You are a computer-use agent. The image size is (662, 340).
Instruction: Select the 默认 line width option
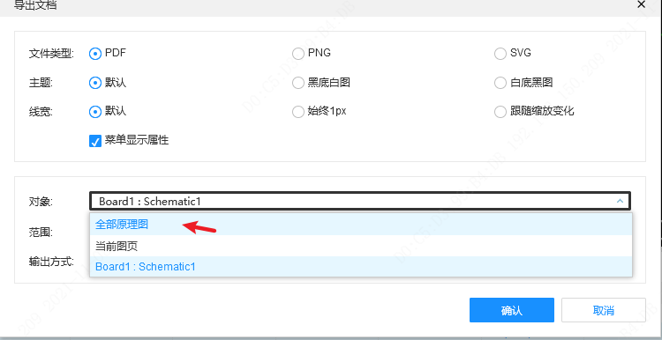[x=95, y=112]
